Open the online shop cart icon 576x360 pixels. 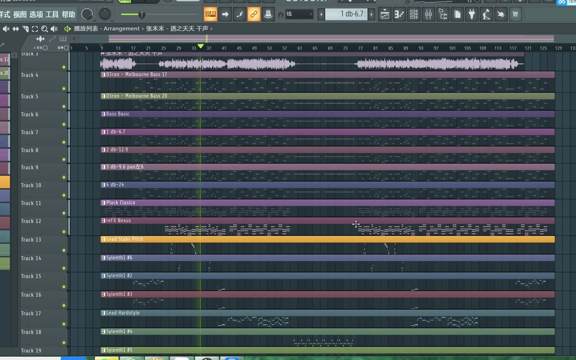515,14
